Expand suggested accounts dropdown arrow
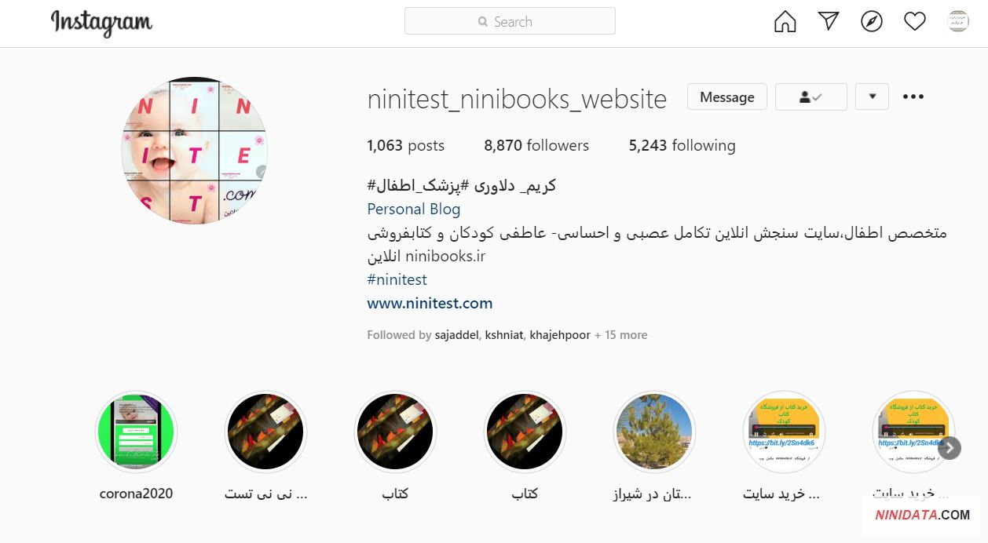 872,97
